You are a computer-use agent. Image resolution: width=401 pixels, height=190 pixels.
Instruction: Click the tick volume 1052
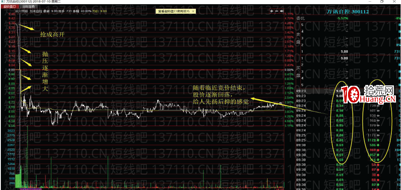pyautogui.click(x=372, y=155)
